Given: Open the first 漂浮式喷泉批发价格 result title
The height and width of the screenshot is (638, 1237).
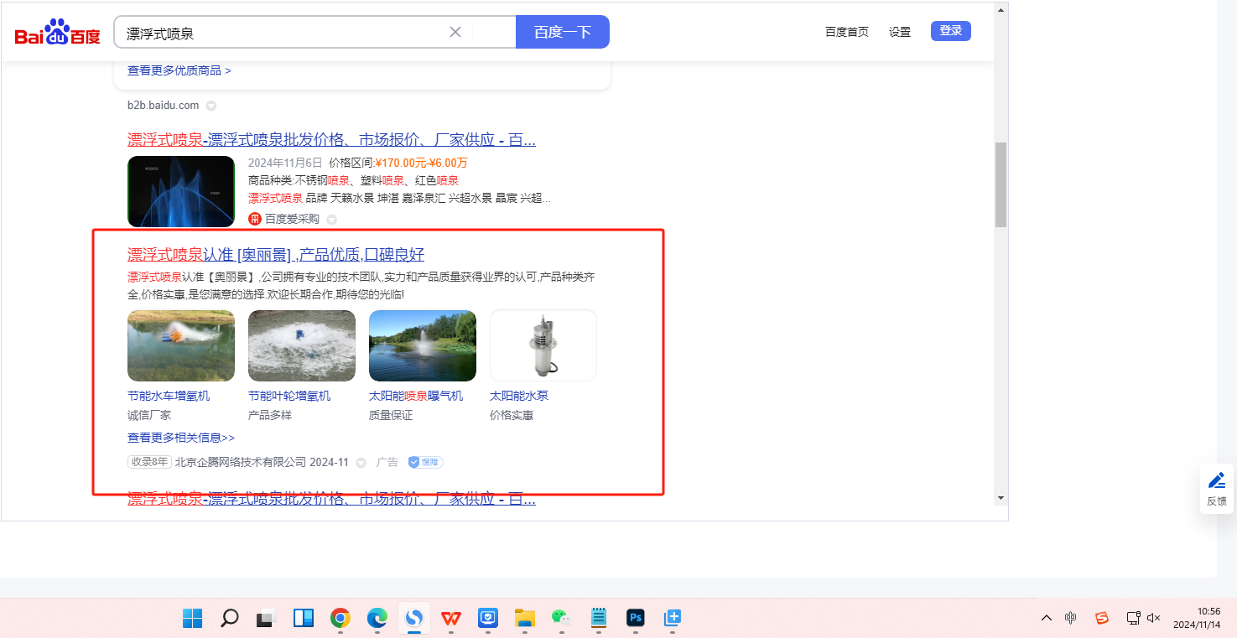Looking at the screenshot, I should pos(331,139).
